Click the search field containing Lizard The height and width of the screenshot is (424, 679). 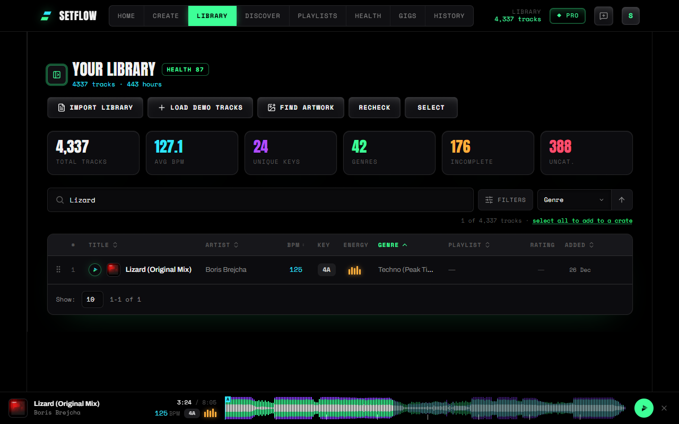[x=260, y=200]
